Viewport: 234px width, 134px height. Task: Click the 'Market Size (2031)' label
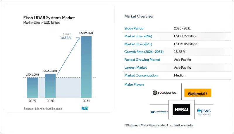[x=138, y=44]
